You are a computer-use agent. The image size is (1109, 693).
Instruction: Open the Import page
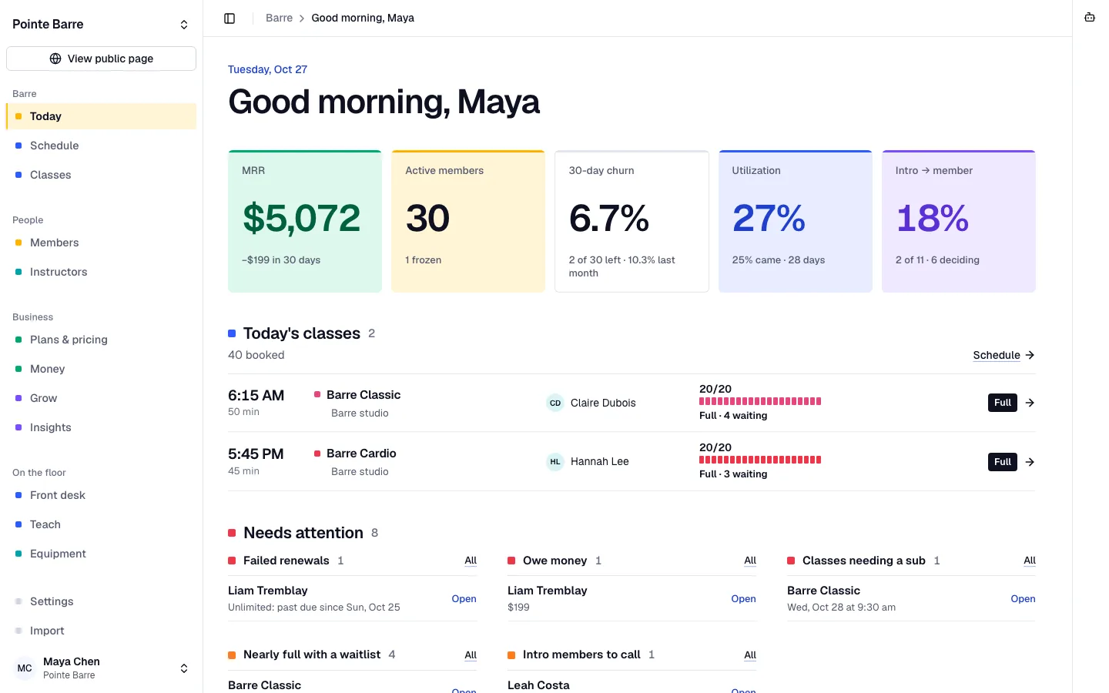(101, 631)
